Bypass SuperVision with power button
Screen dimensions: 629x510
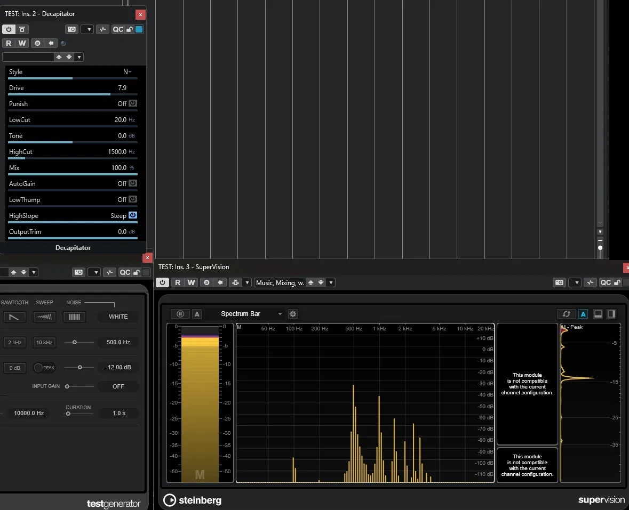click(x=163, y=282)
